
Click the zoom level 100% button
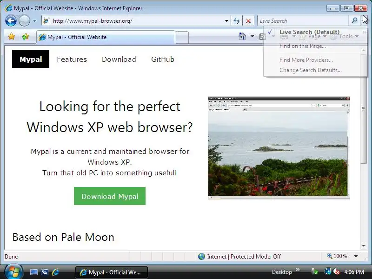tap(337, 256)
